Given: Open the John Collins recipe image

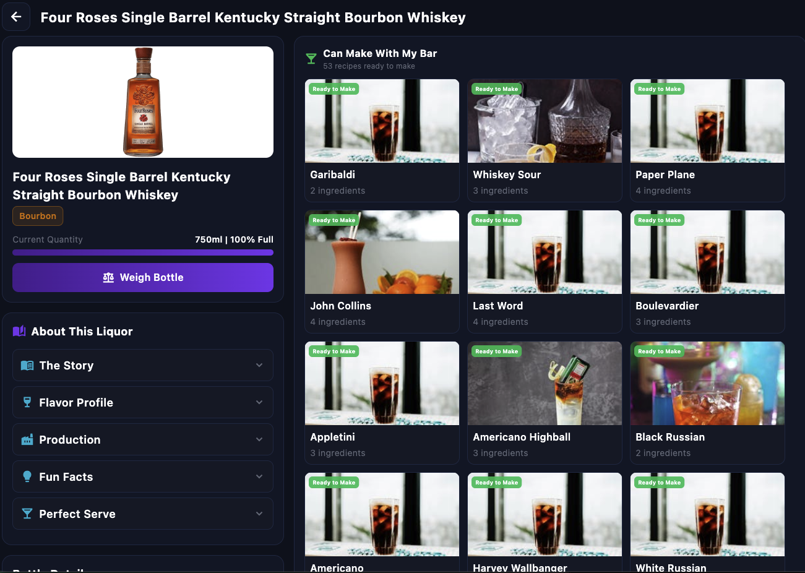Looking at the screenshot, I should [x=382, y=252].
